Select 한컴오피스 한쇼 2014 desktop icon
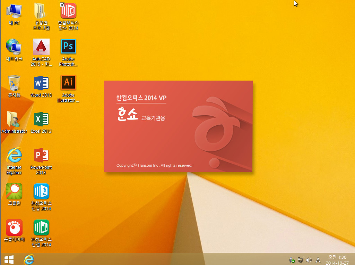 pos(68,16)
